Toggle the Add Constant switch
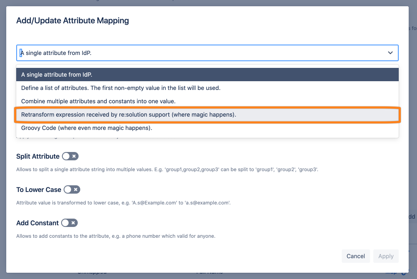The height and width of the screenshot is (279, 417). point(69,223)
